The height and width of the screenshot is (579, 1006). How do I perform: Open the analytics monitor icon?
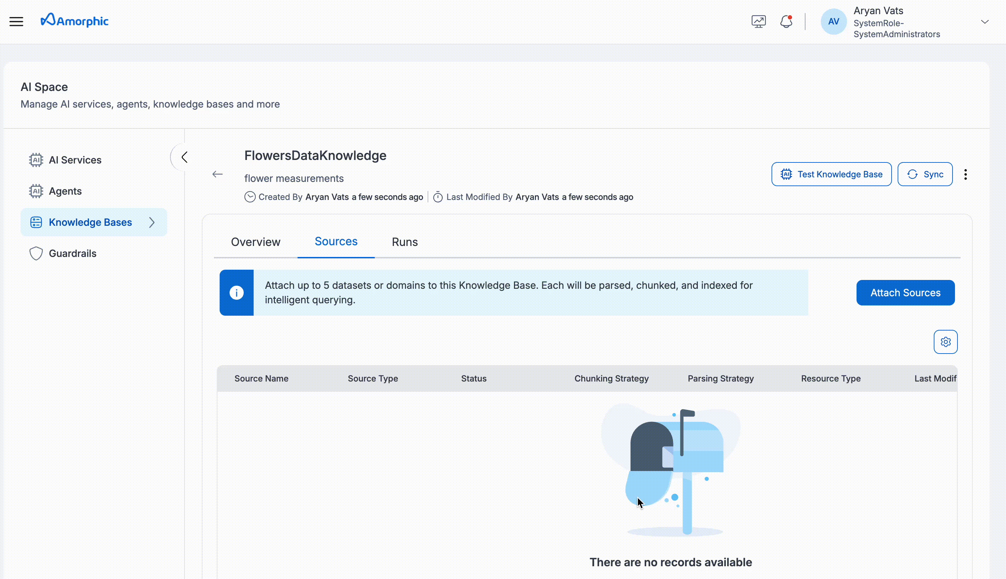coord(758,21)
